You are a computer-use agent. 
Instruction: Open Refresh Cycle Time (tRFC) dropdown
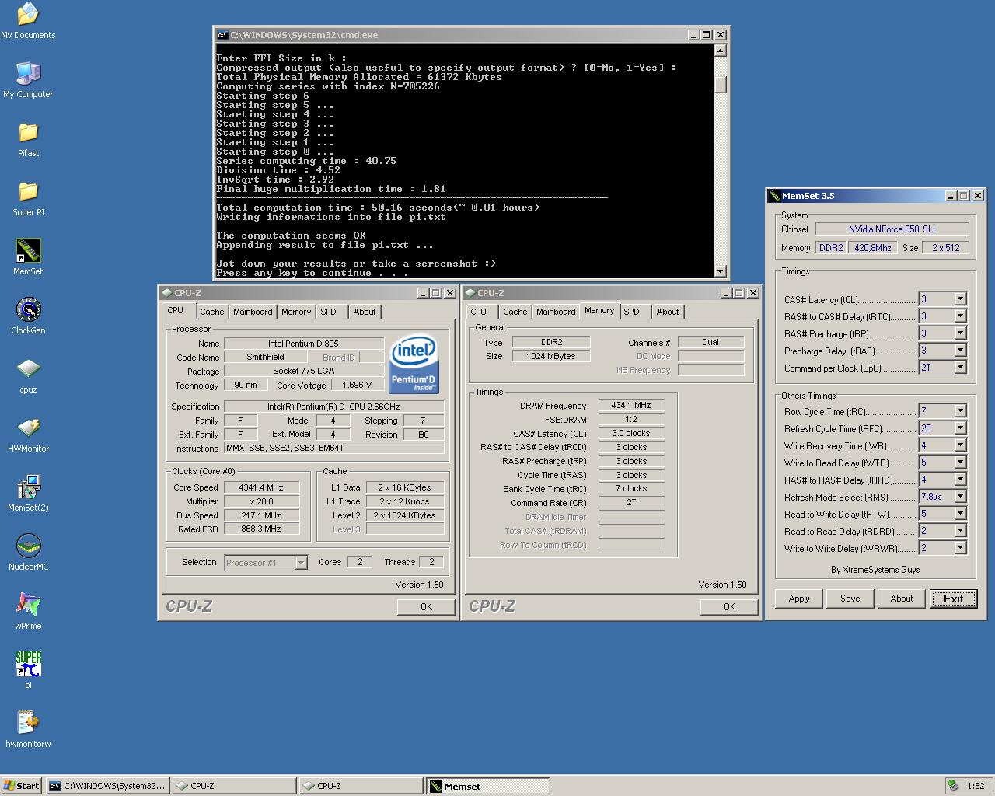[x=960, y=428]
